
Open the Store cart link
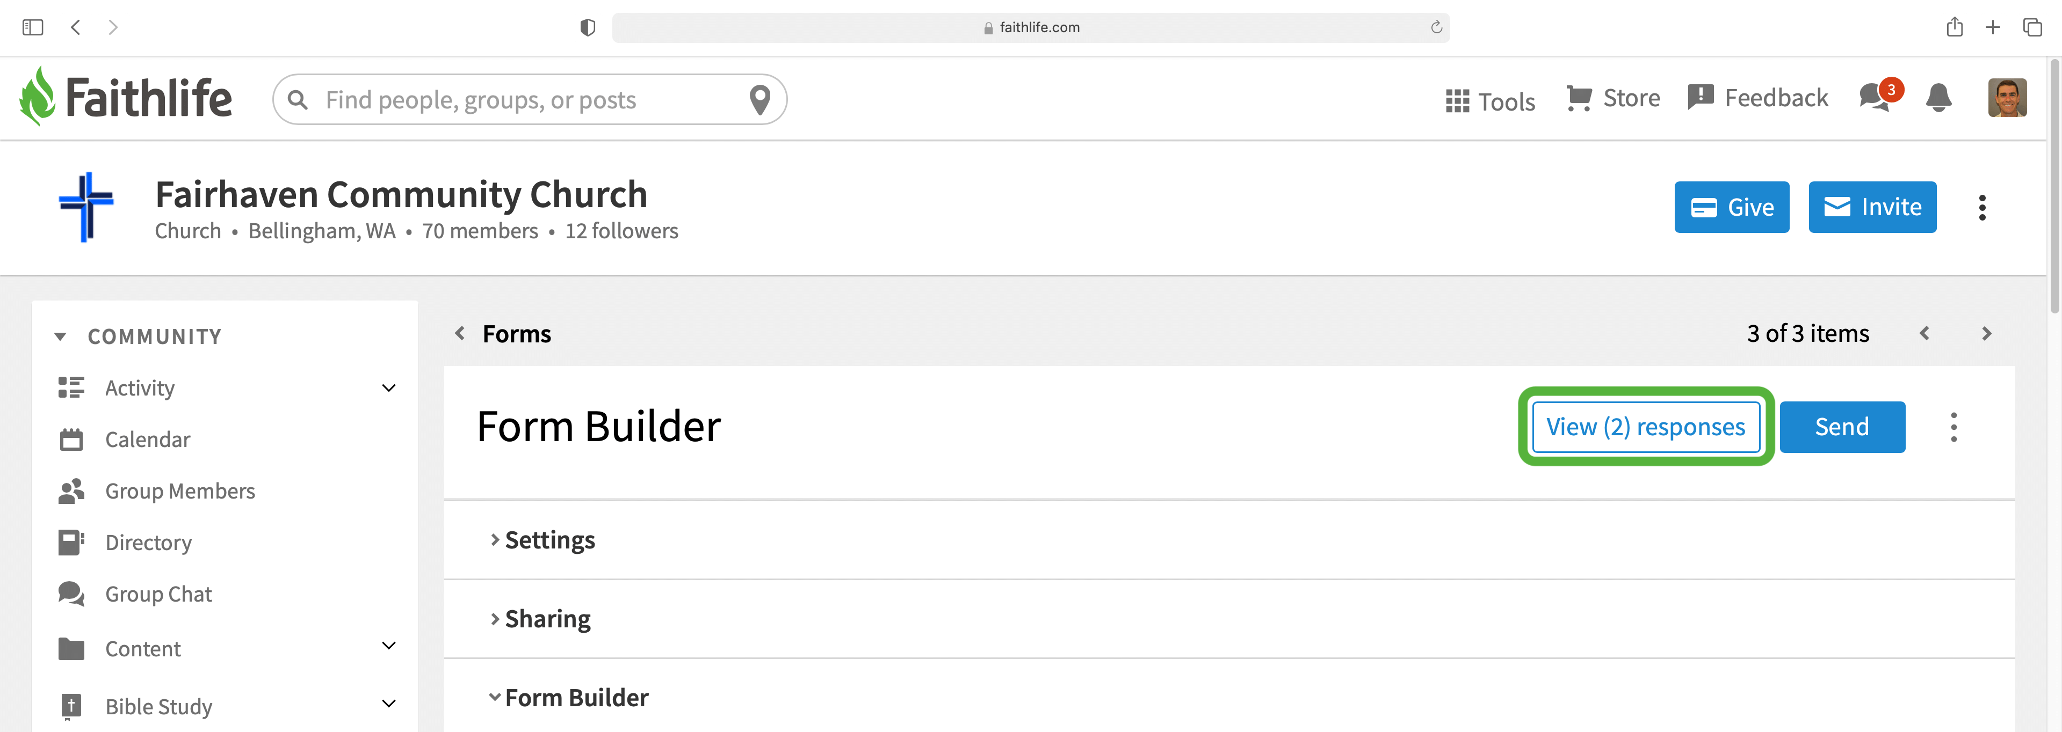[1612, 98]
